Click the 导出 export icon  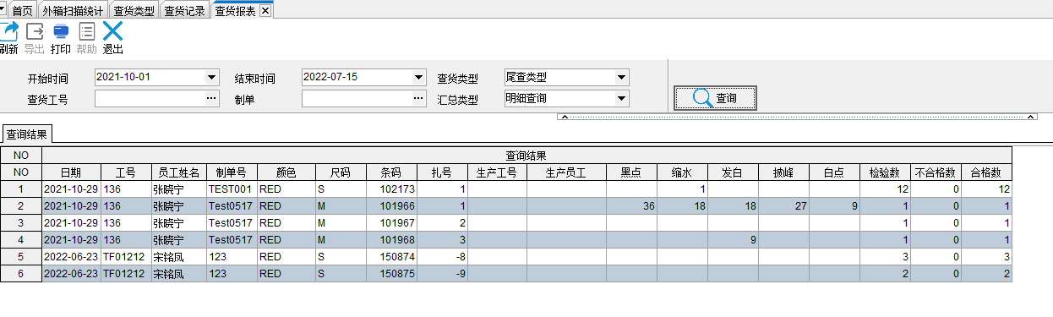[35, 31]
